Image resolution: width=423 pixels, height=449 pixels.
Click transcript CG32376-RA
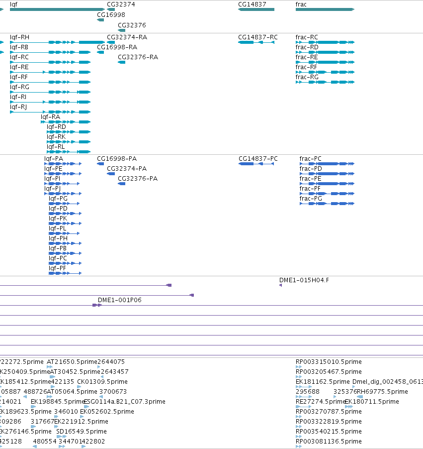[x=122, y=62]
